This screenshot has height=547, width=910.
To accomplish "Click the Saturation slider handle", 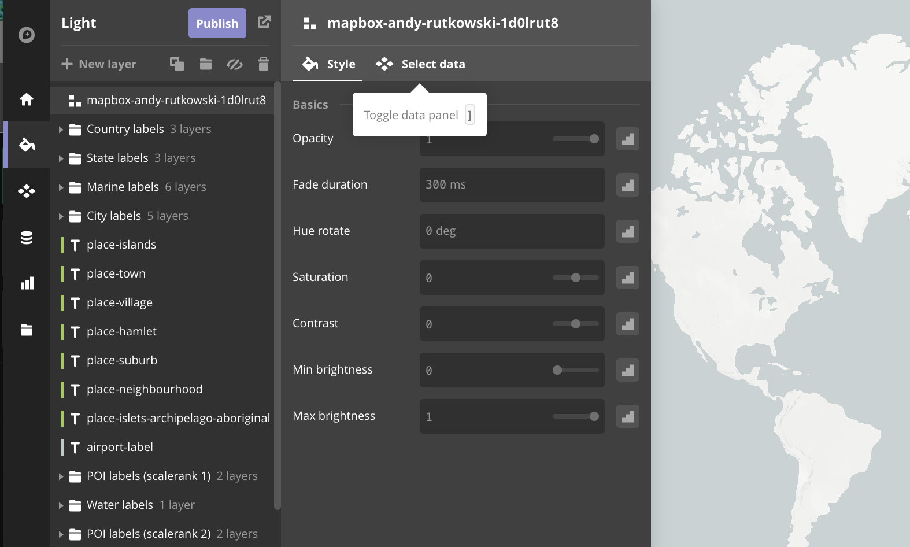I will pos(576,278).
